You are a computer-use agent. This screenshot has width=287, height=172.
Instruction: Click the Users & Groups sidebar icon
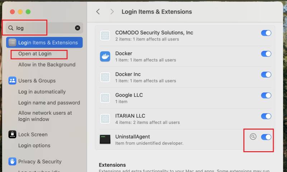click(12, 81)
